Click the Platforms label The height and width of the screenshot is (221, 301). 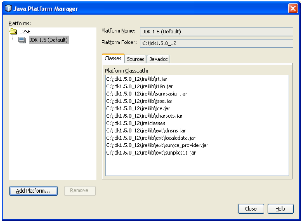tap(20, 23)
